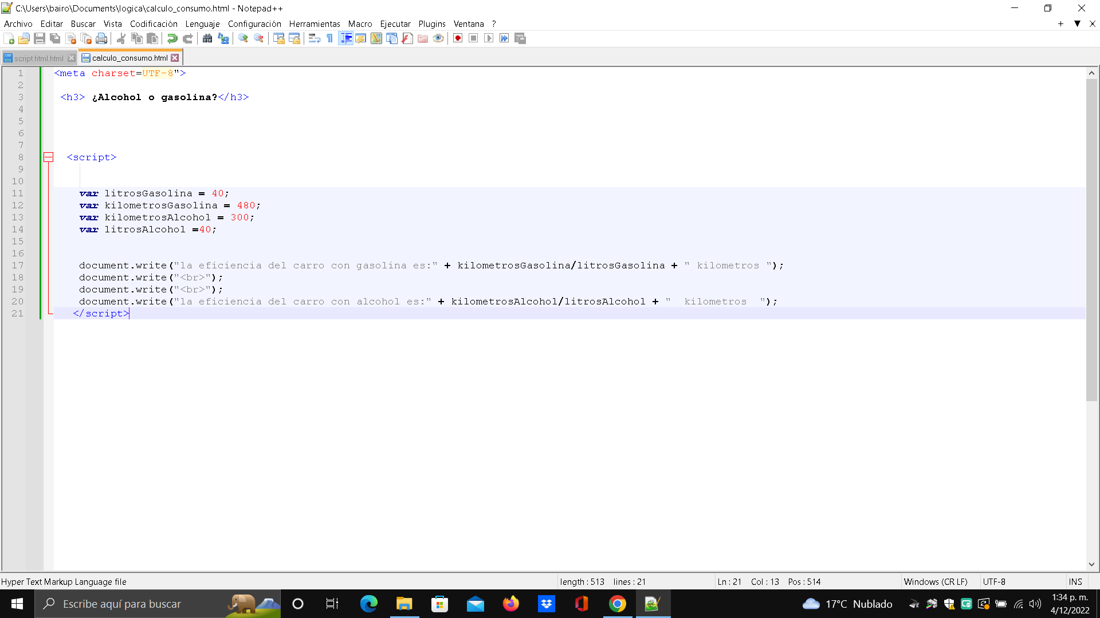Save the current recorded macro

tap(520, 38)
